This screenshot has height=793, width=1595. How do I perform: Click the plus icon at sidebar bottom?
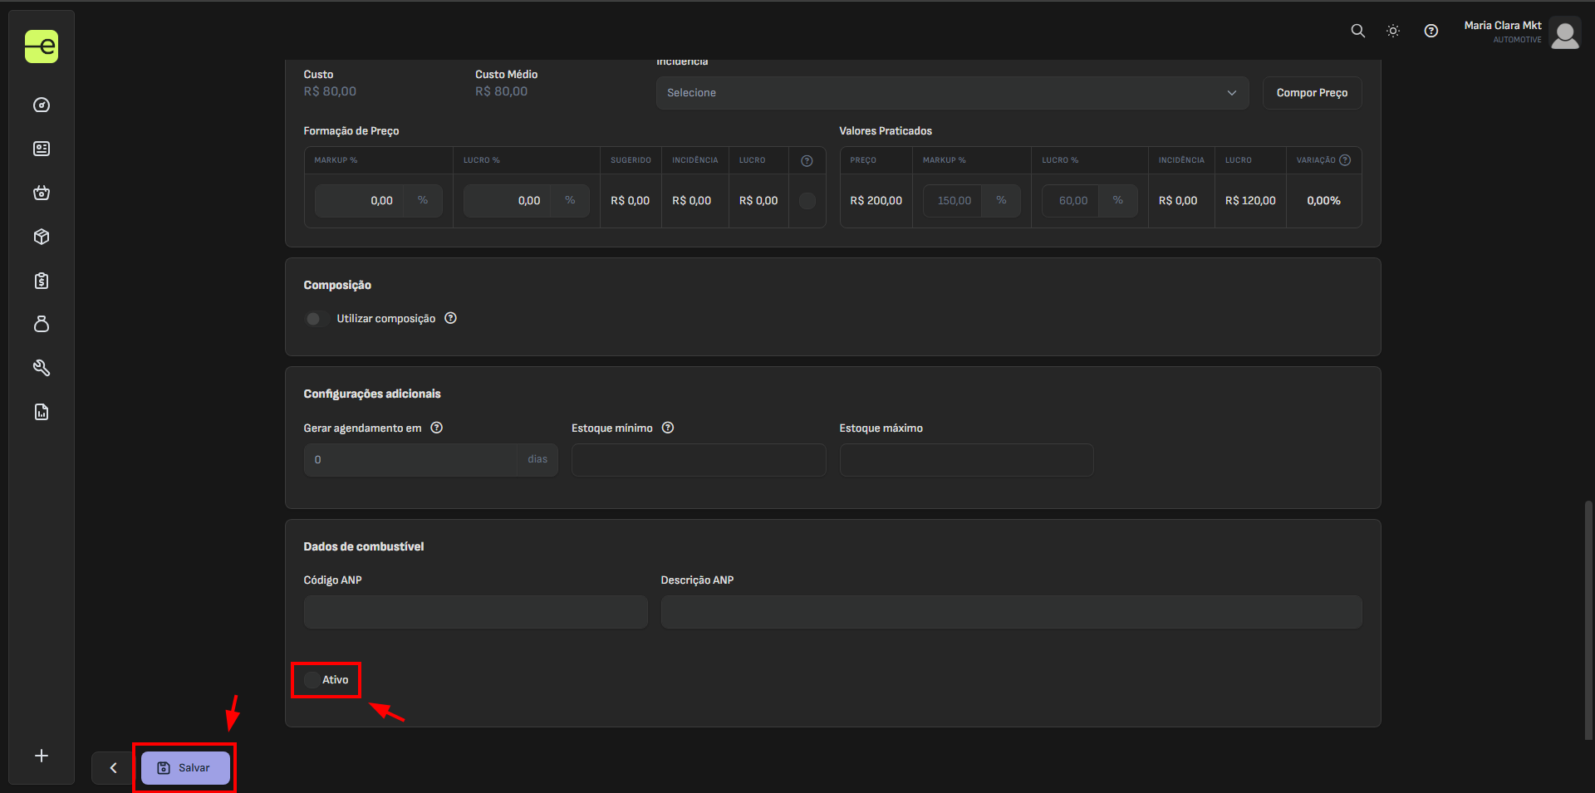click(42, 756)
